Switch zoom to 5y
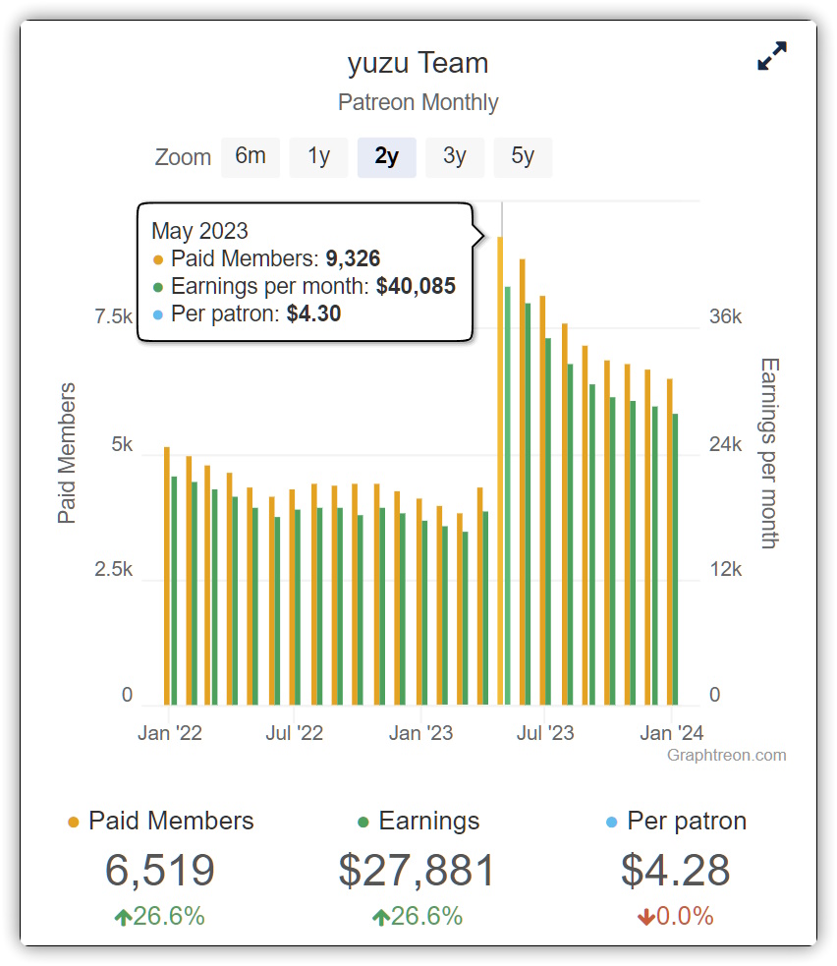Viewport: 837px width, 966px height. pyautogui.click(x=522, y=157)
